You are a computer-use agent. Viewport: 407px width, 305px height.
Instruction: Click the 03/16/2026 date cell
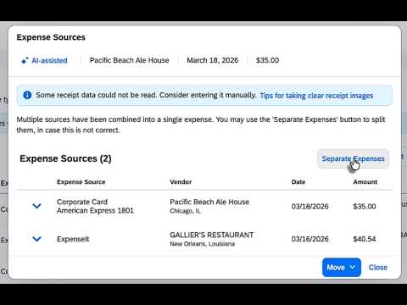309,239
